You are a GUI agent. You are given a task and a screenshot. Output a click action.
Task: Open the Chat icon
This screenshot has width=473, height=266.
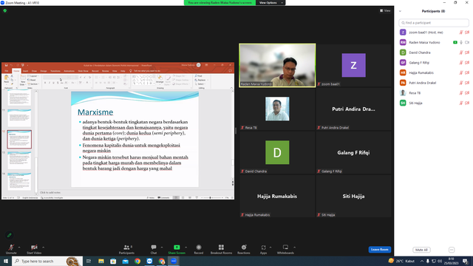coord(154,248)
